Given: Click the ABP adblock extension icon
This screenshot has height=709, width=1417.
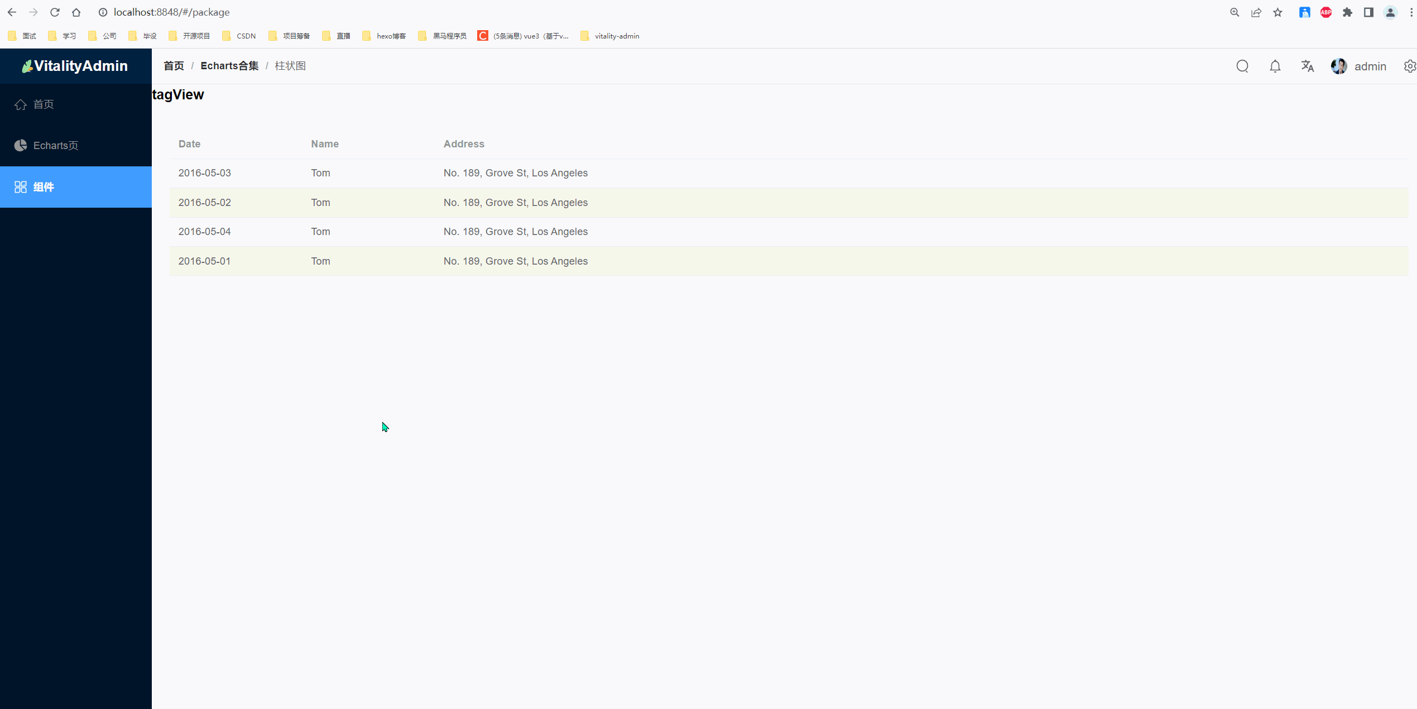Looking at the screenshot, I should [x=1326, y=12].
